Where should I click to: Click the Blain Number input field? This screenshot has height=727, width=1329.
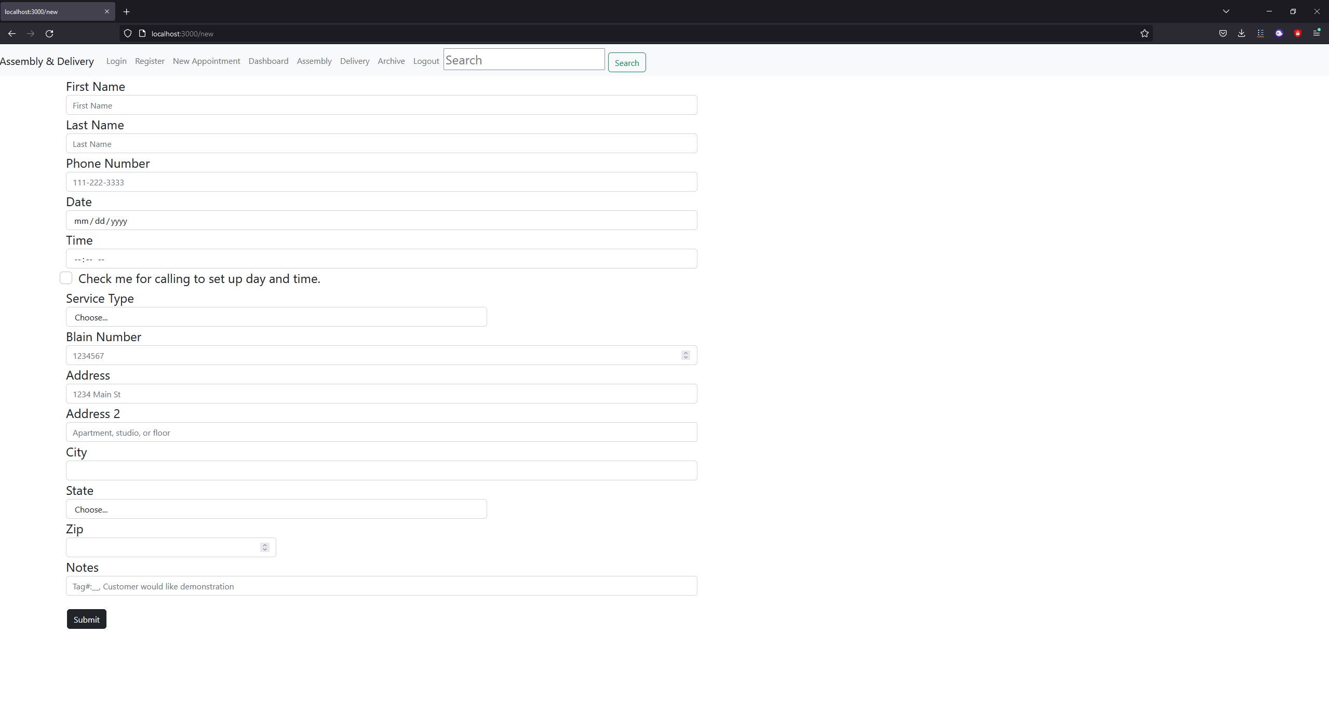click(381, 355)
